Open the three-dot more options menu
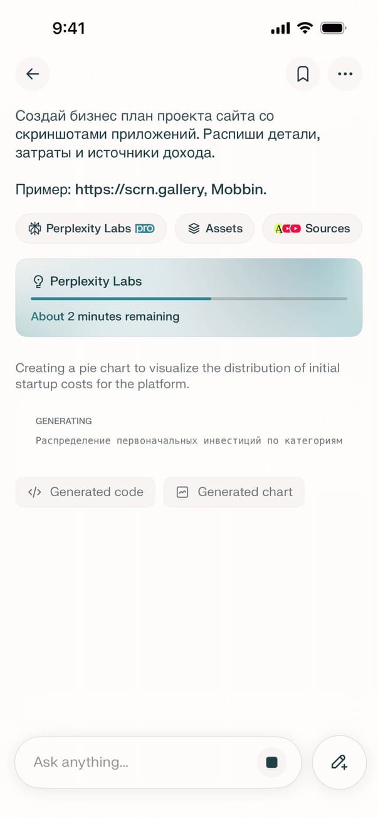This screenshot has height=818, width=378. click(345, 74)
